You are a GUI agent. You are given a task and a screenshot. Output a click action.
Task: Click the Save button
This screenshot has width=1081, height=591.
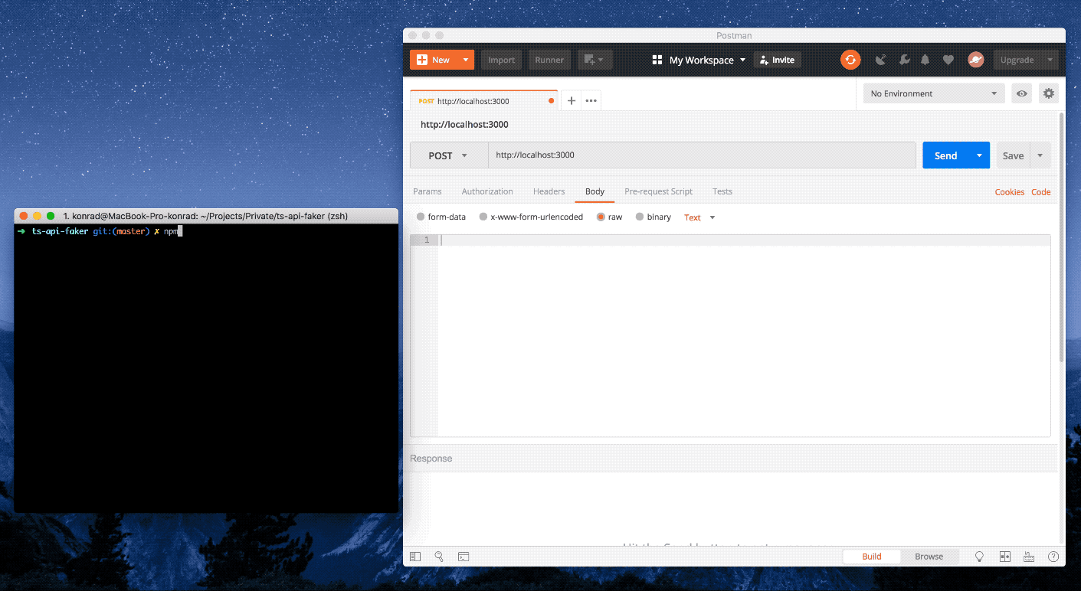click(x=1013, y=155)
